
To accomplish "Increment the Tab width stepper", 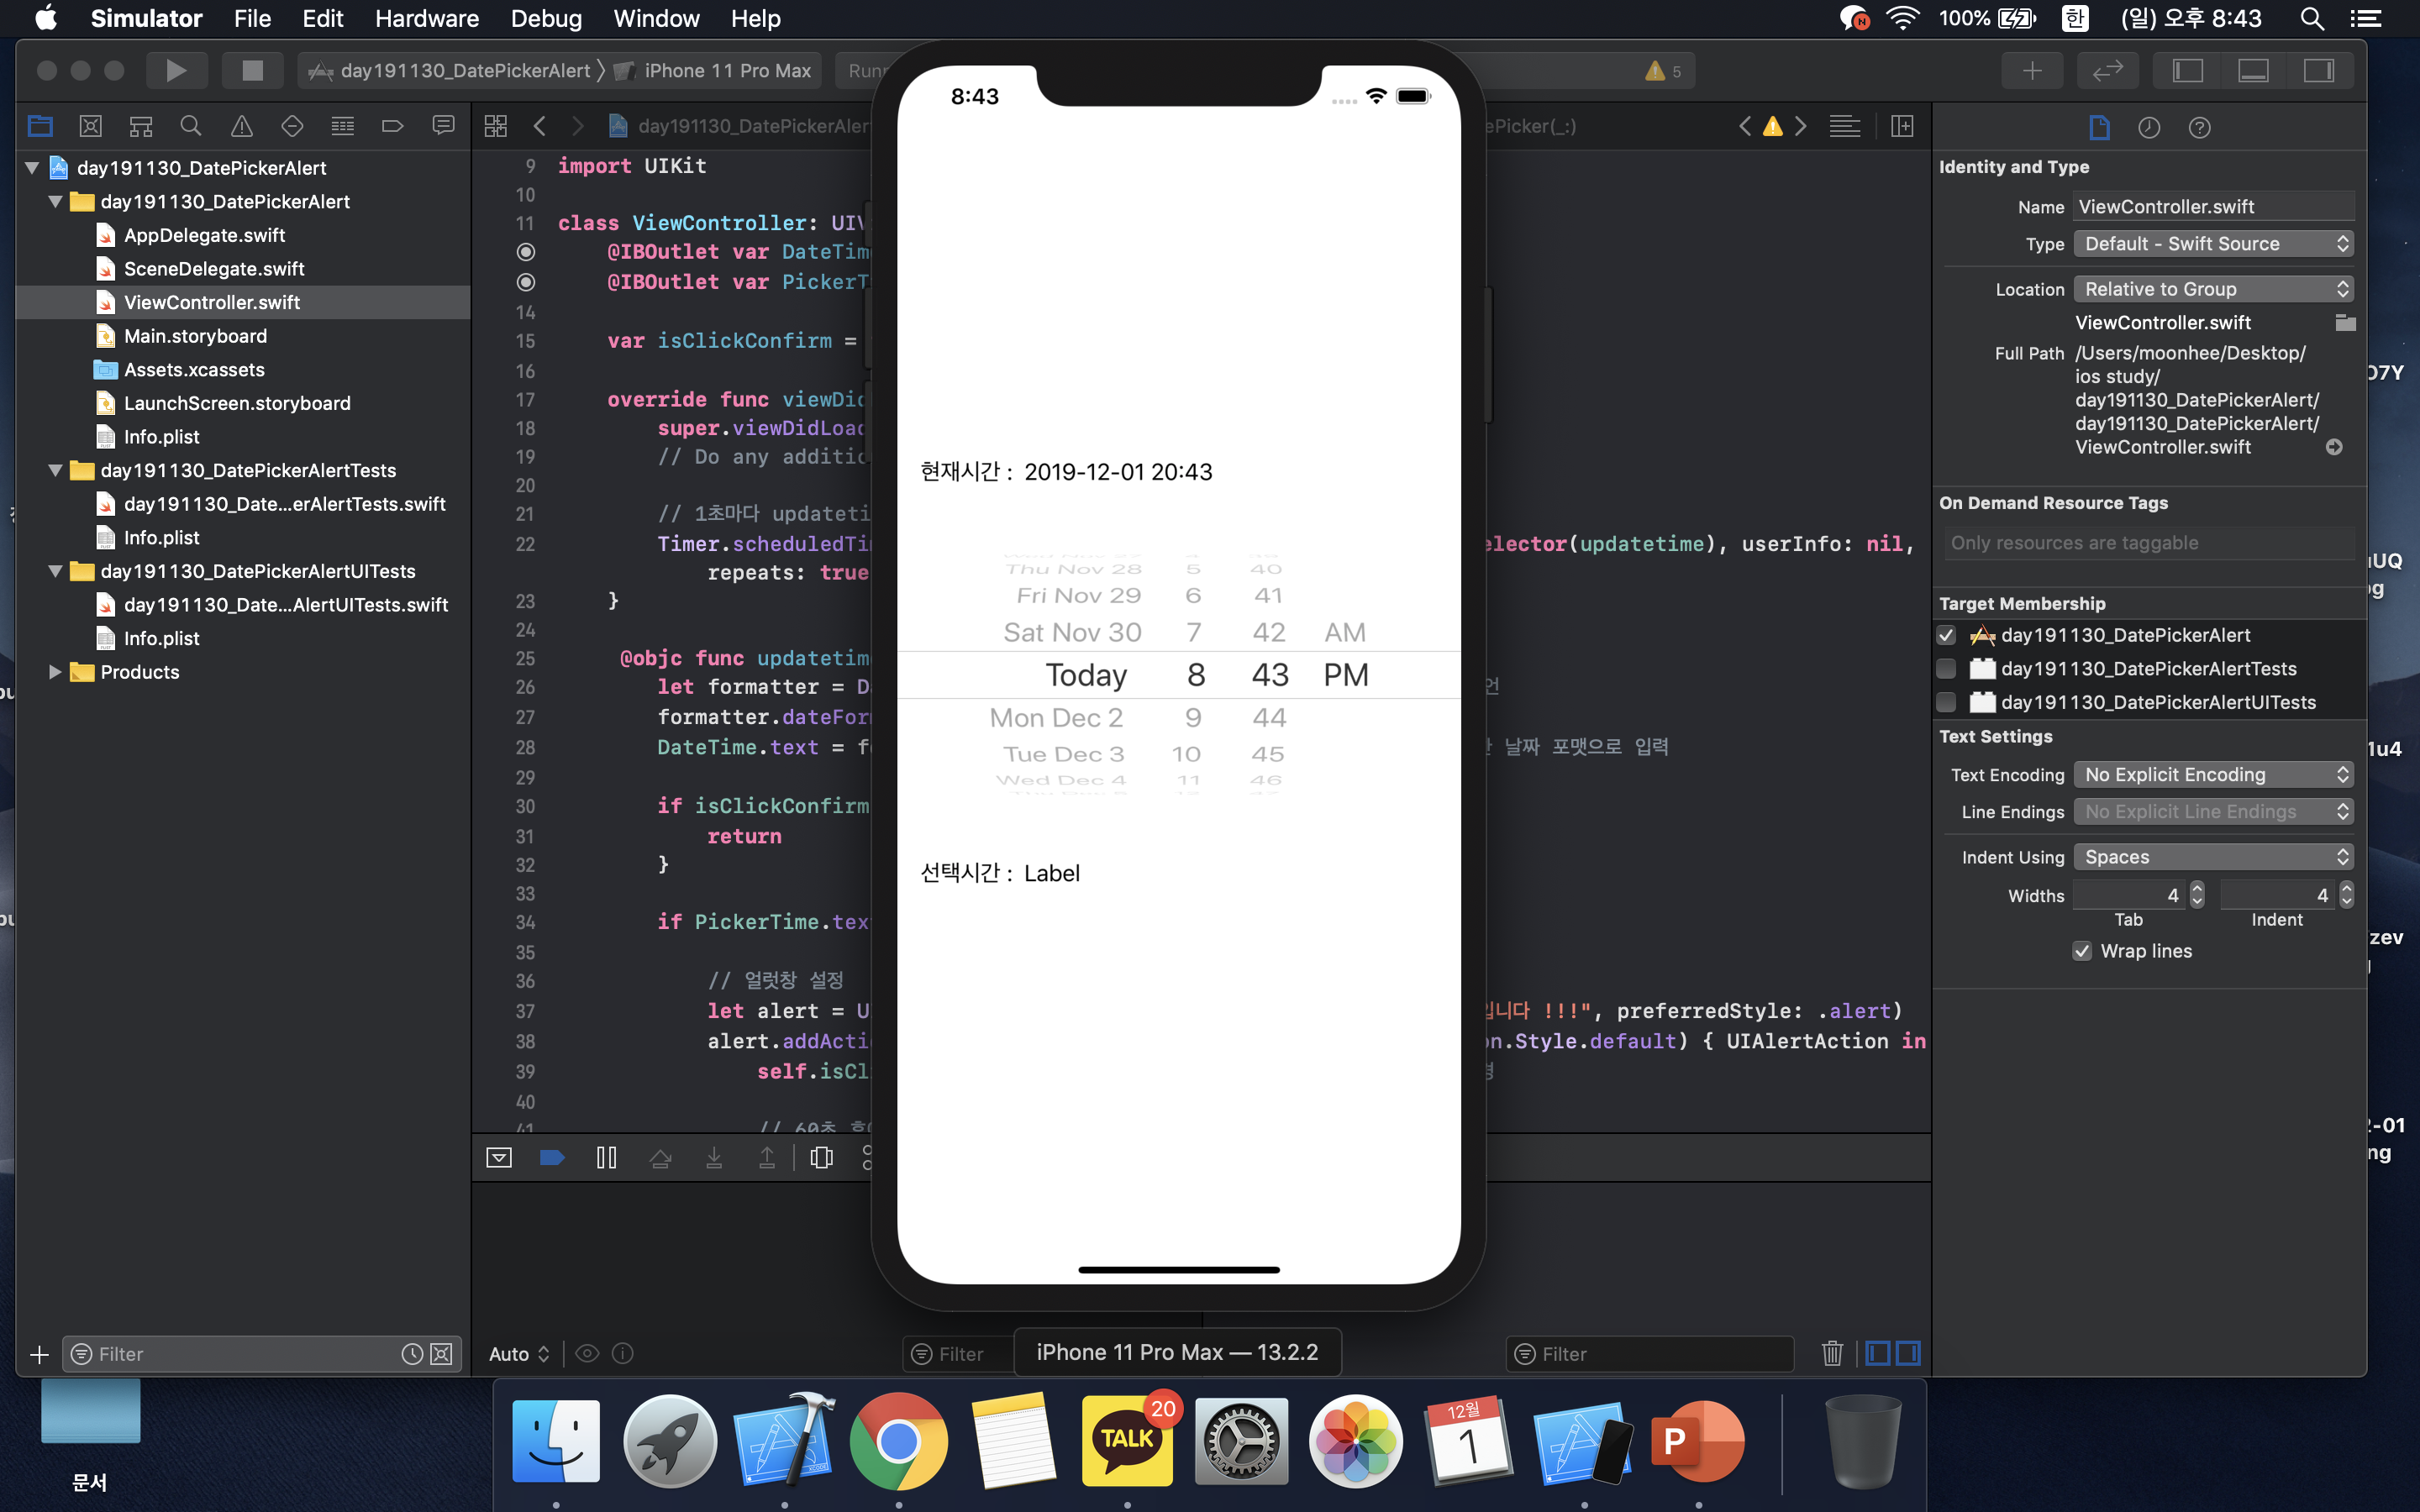I will tap(2197, 889).
